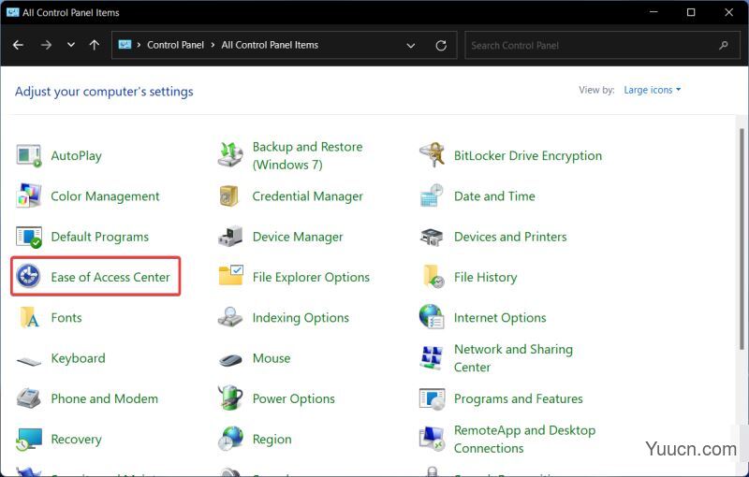This screenshot has height=477, width=749.
Task: Click the Programs and Features icon
Action: coord(432,398)
